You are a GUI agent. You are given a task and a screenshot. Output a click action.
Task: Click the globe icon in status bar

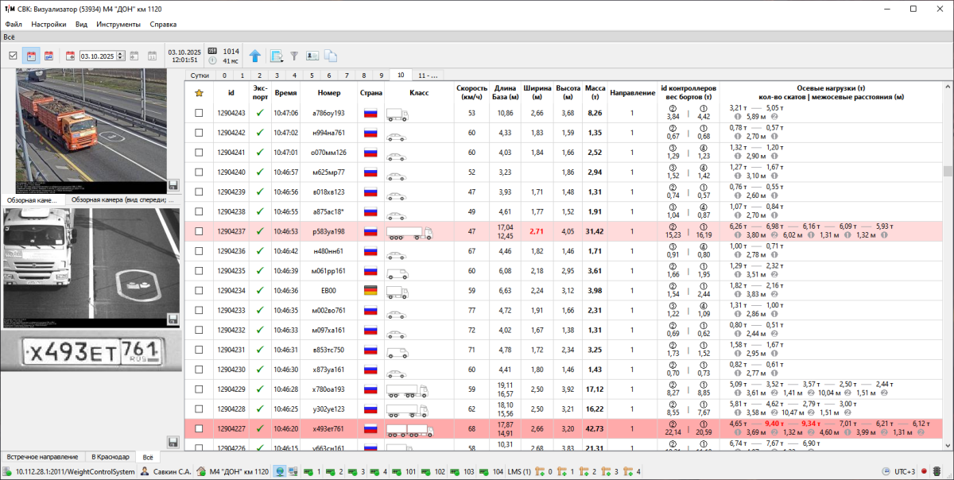[x=280, y=471]
